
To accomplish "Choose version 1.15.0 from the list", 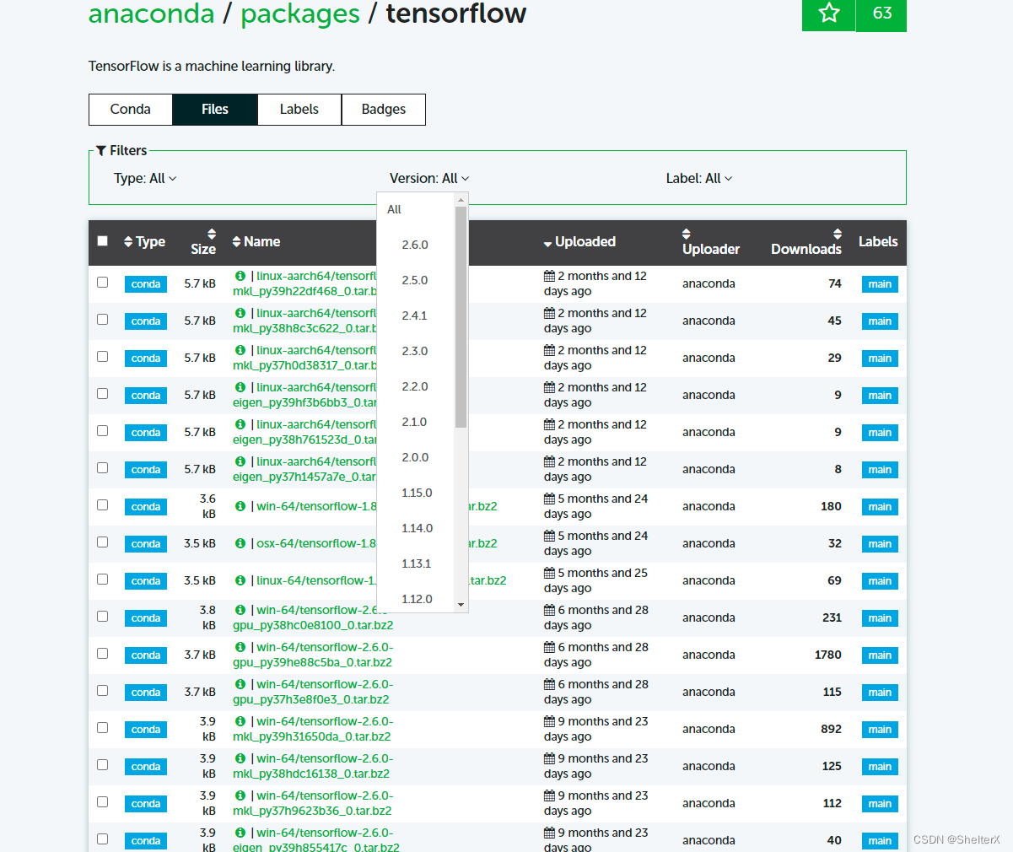I will tap(417, 493).
